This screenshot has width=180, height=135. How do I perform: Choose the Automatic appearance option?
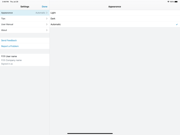[115, 24]
